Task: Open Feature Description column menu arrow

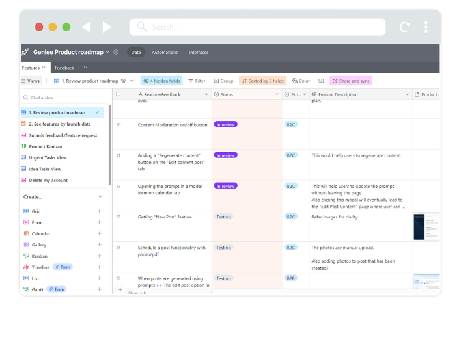Action: (x=407, y=94)
